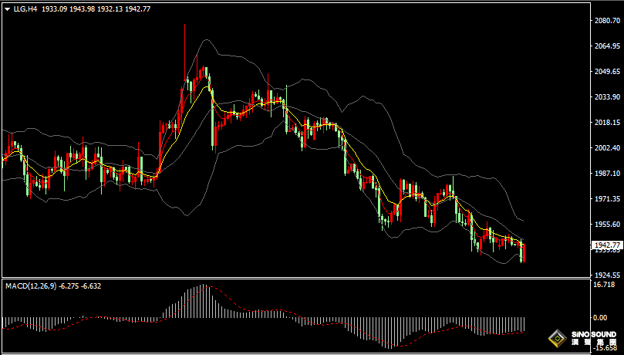Select the 1924.55 price axis label

[605, 275]
